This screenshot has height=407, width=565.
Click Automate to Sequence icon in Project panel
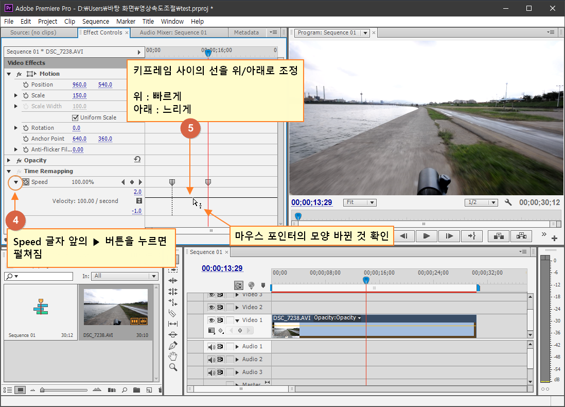click(112, 390)
